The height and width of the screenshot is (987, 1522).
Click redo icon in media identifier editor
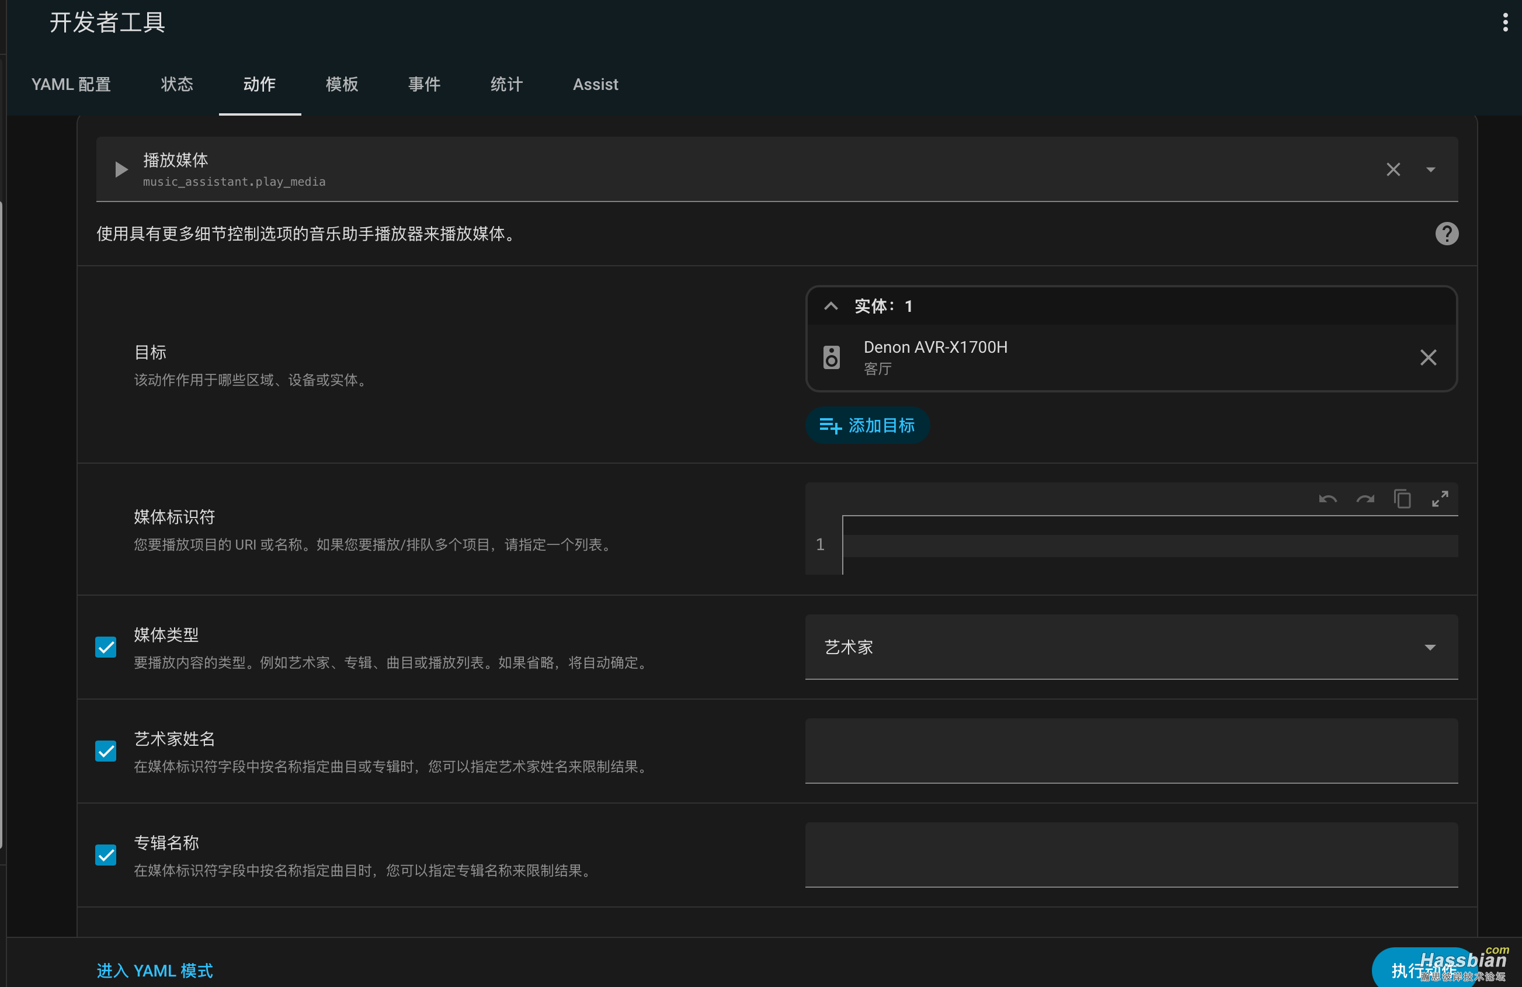[x=1365, y=499]
